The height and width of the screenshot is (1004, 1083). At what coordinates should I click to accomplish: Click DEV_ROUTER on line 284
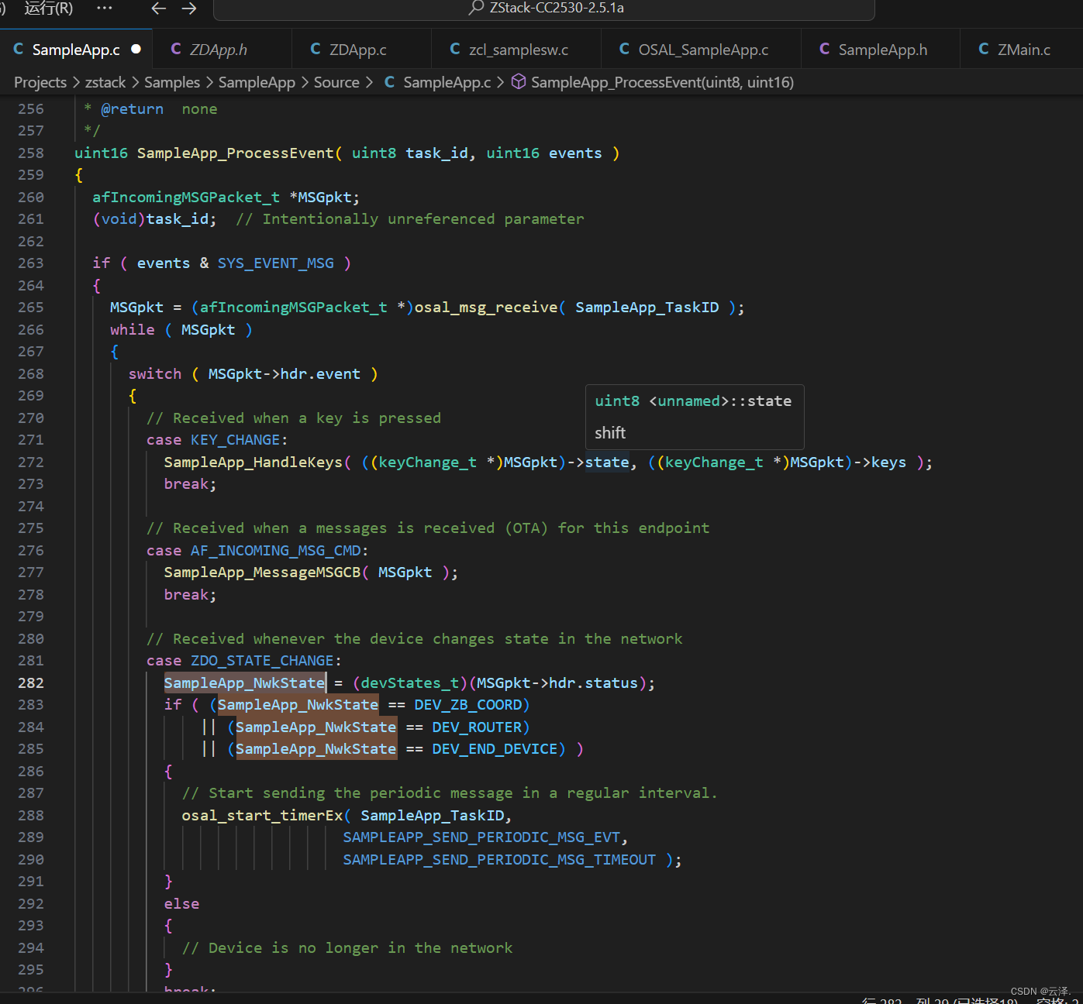coord(477,727)
